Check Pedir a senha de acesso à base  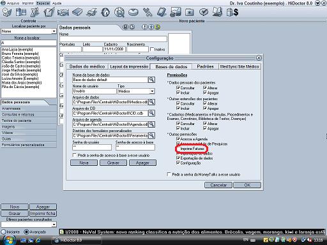[74, 155]
